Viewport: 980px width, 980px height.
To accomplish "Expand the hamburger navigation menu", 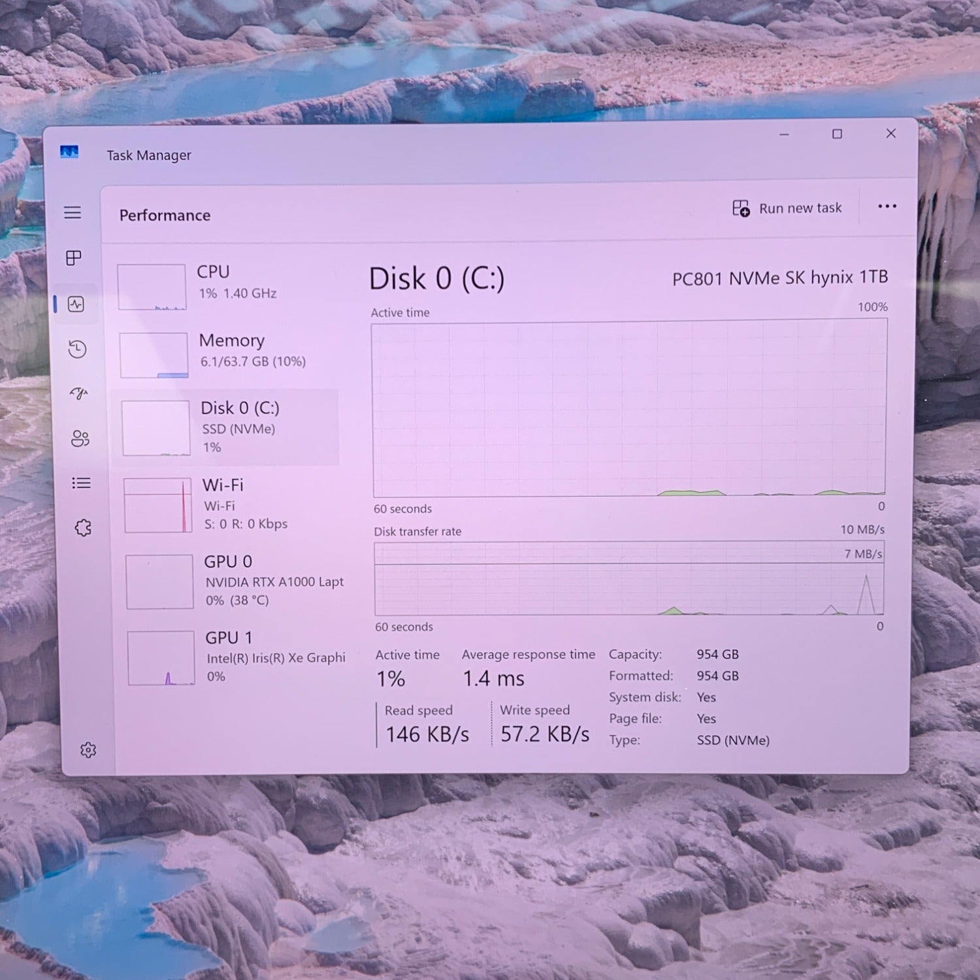I will (73, 212).
